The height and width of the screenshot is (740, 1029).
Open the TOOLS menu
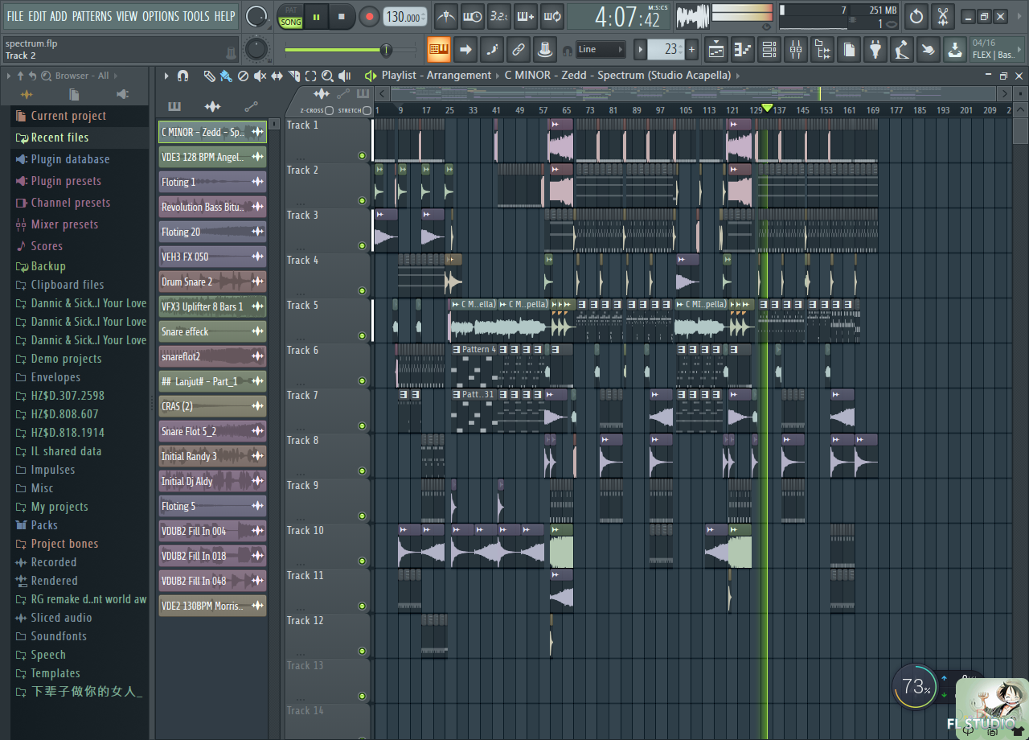(196, 16)
